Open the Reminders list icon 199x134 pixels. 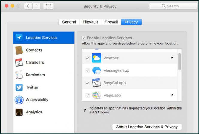click(x=19, y=75)
